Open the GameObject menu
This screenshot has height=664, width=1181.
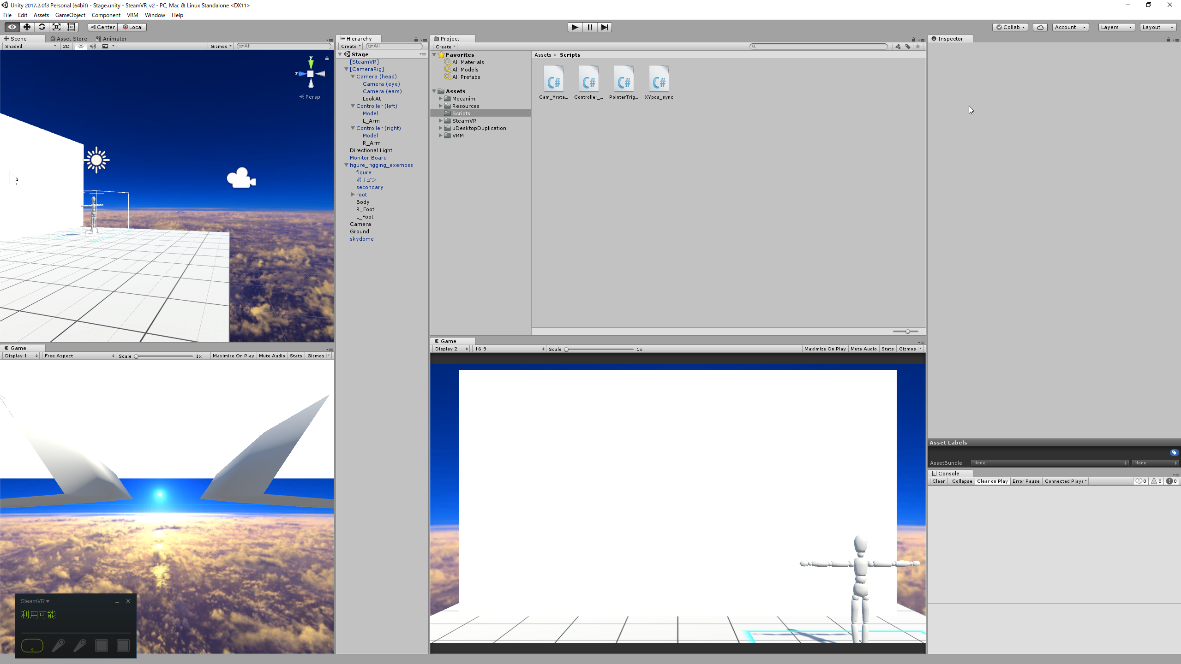point(70,15)
